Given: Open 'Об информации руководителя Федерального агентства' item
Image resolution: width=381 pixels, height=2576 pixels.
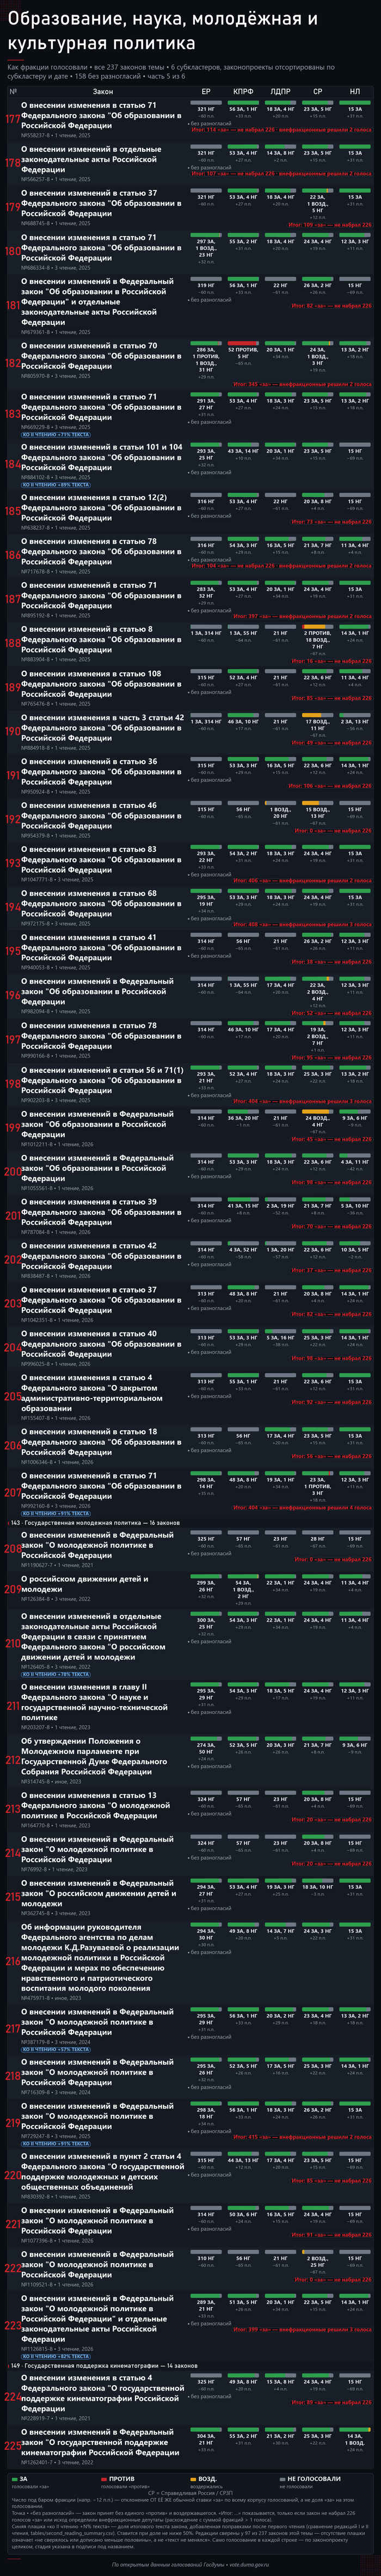Looking at the screenshot, I should pos(100,1957).
